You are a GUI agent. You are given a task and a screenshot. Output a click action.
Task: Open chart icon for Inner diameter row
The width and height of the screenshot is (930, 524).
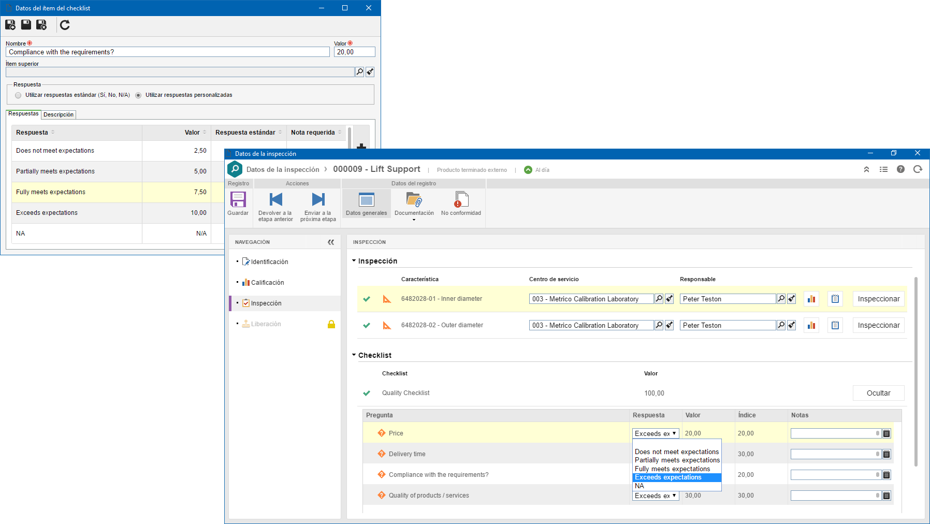811,299
